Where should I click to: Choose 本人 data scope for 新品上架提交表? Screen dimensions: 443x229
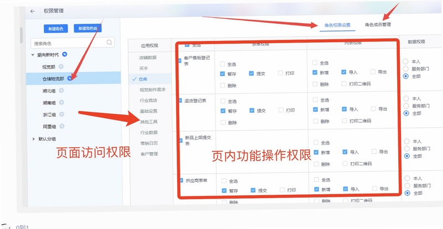click(406, 141)
